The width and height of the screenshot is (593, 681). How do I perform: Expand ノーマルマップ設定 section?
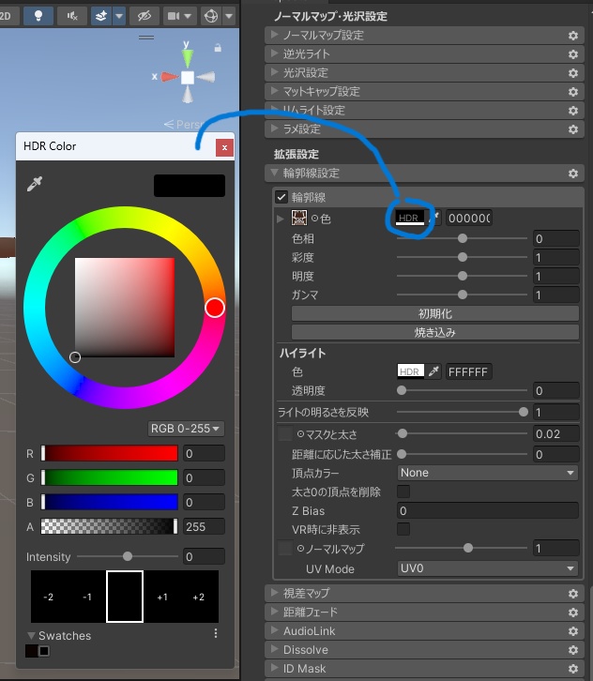coord(274,35)
